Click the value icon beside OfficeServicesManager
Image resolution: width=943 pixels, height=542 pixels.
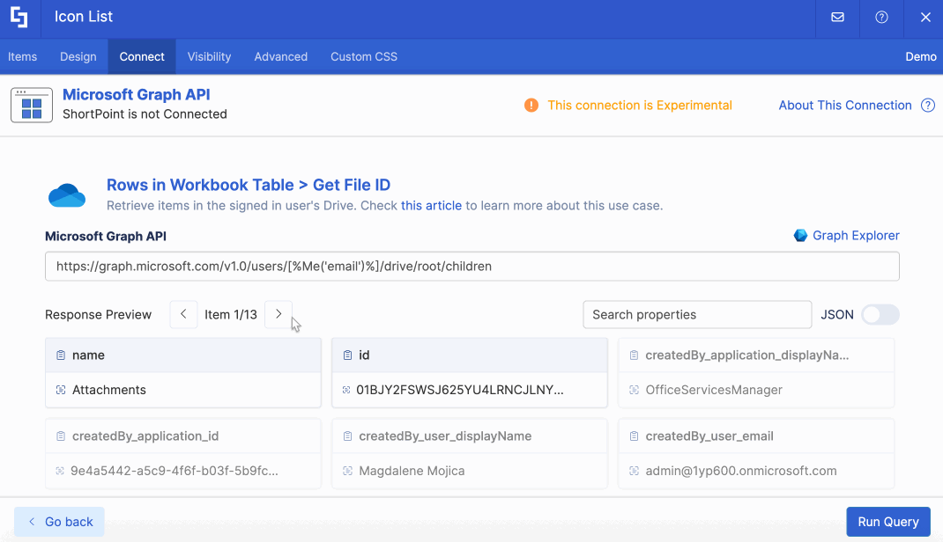[634, 390]
